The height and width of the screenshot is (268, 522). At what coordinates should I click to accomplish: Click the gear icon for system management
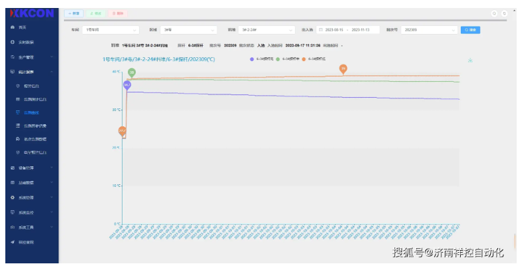13,198
